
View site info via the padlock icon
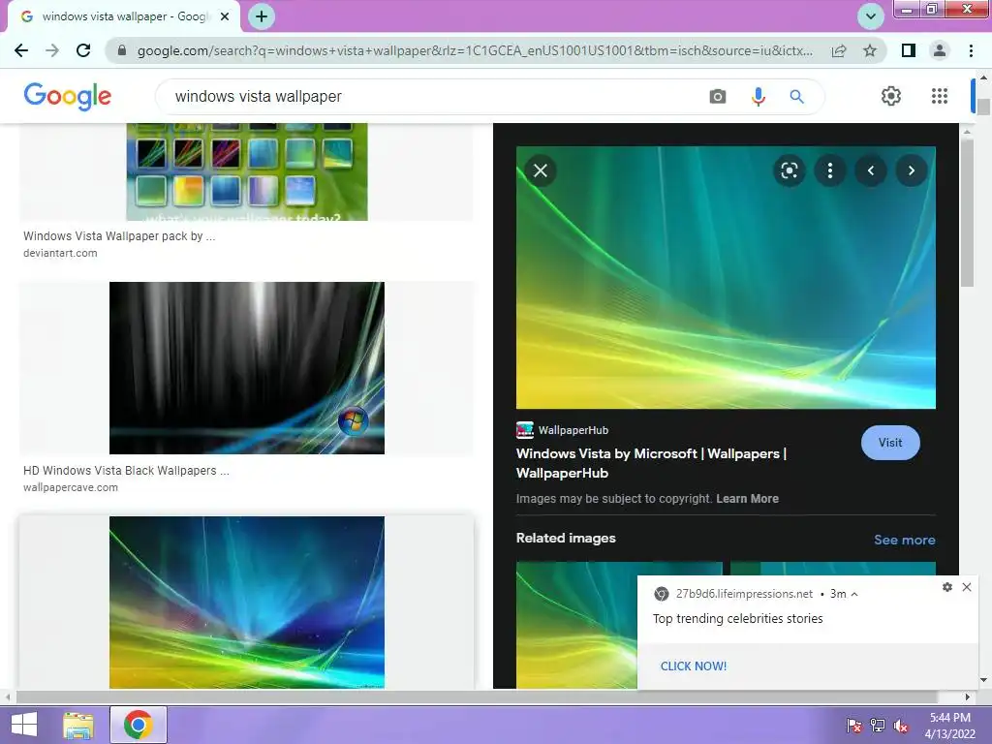pyautogui.click(x=123, y=50)
